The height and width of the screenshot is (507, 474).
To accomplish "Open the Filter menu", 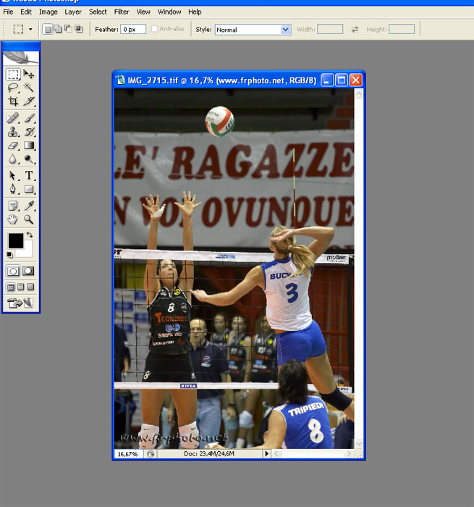I will 122,12.
